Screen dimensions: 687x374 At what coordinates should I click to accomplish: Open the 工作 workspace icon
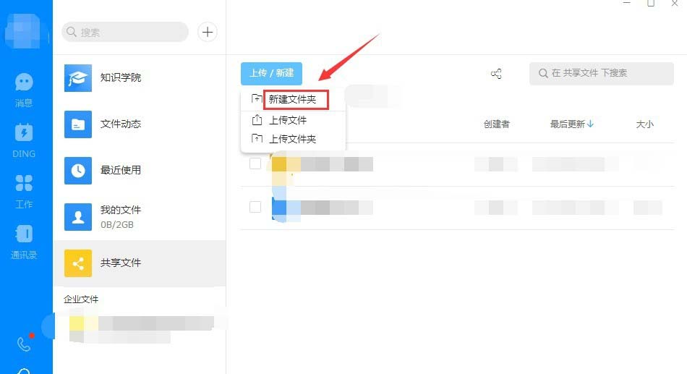coord(24,183)
